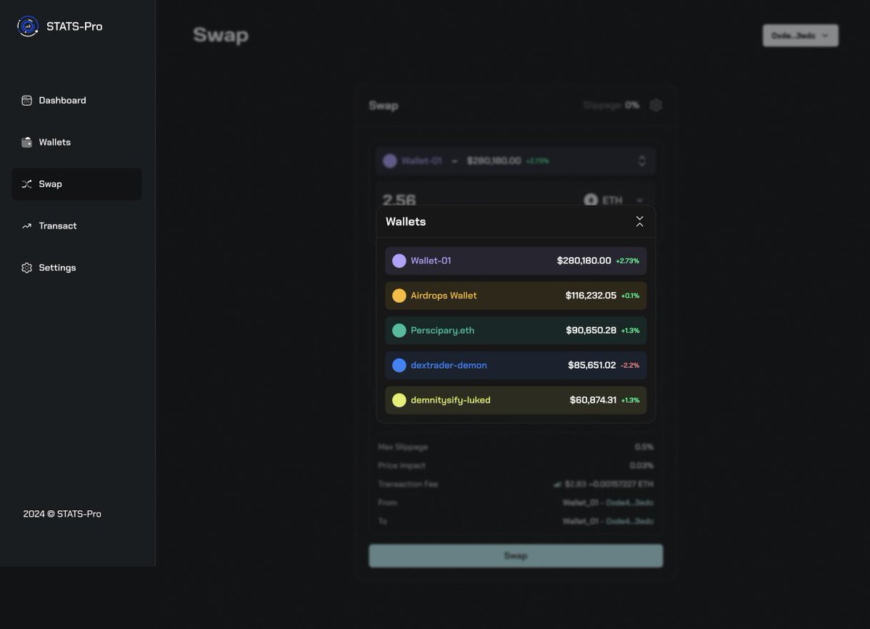
Task: Click the Swap page heading
Action: (220, 35)
